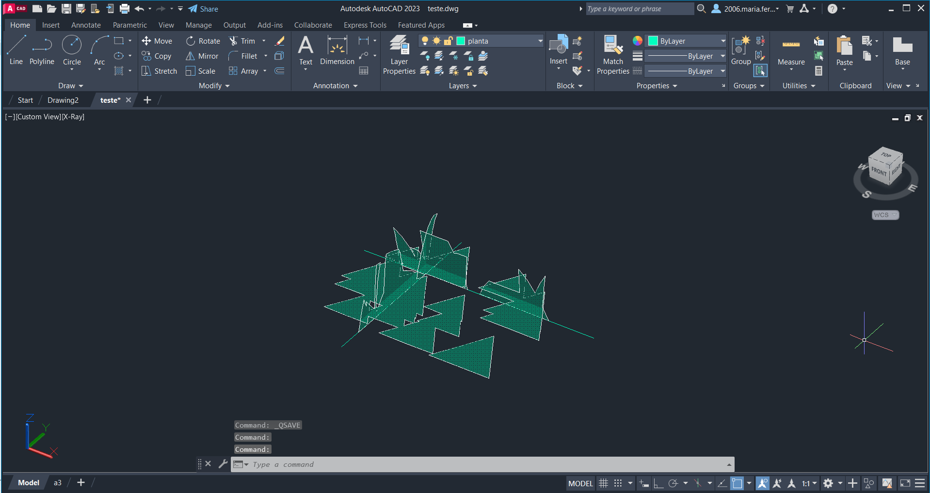This screenshot has height=493, width=930.
Task: Open the Layer Properties panel
Action: tap(399, 55)
